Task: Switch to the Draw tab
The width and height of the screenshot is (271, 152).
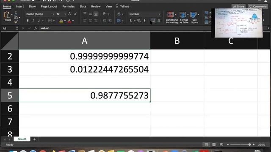Action: [32, 6]
